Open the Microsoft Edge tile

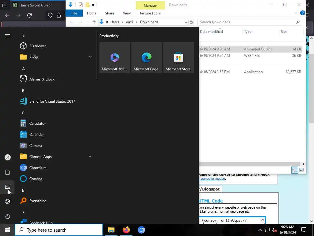(146, 57)
